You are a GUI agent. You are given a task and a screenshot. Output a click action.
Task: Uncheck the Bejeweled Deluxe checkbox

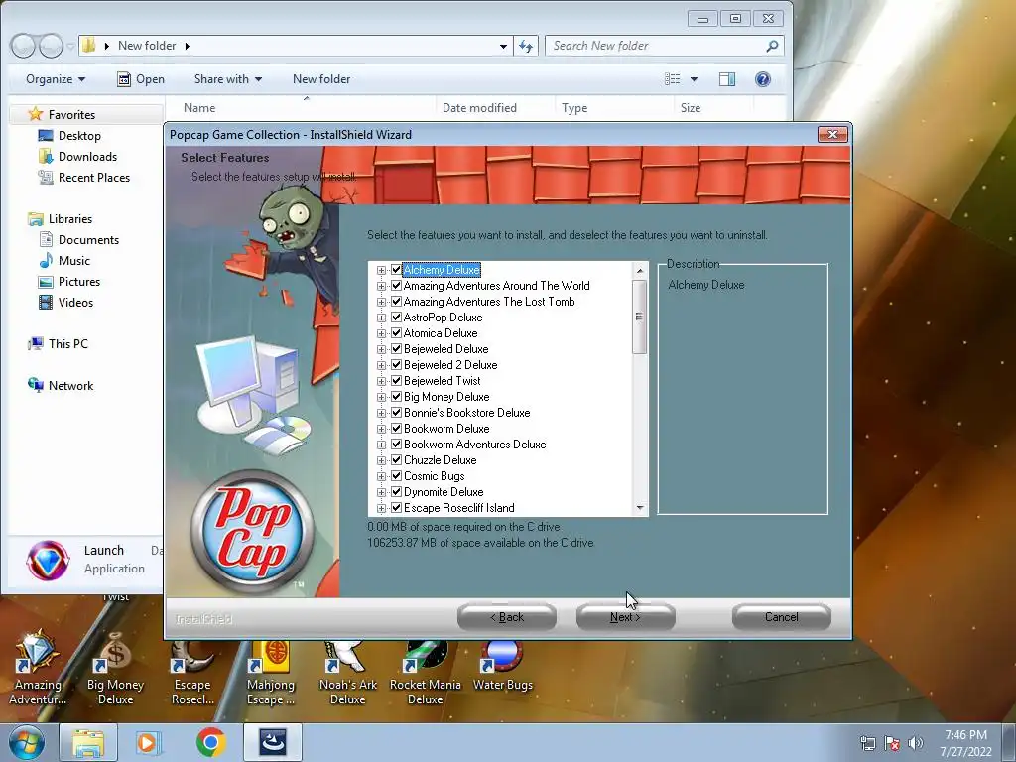[397, 348]
